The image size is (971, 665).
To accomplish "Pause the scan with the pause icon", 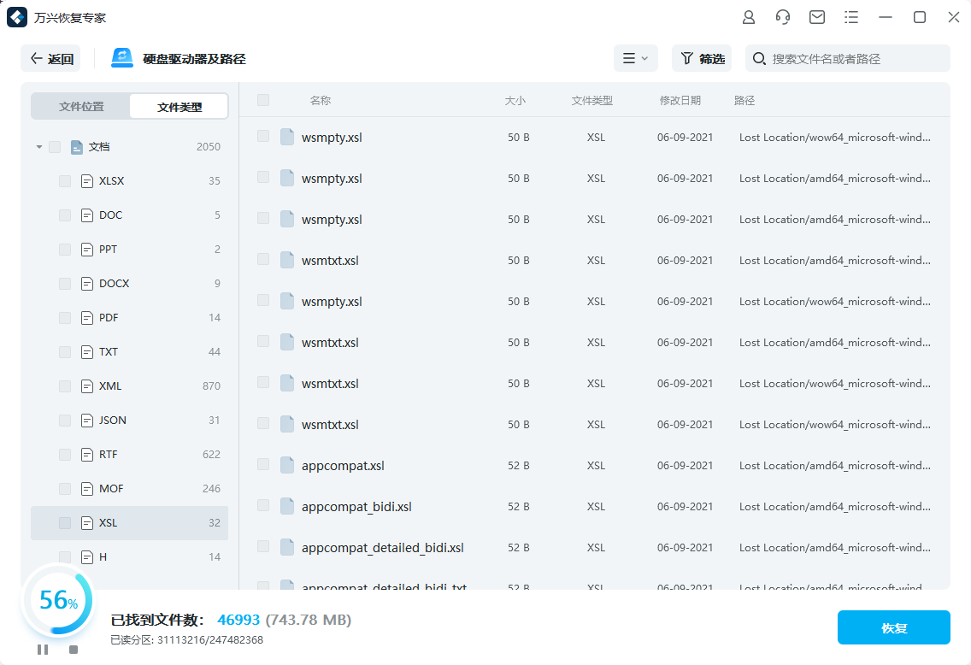I will 43,650.
